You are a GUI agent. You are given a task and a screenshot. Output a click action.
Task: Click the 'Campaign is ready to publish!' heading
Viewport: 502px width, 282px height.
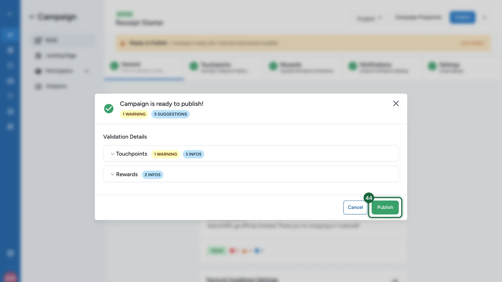[162, 104]
